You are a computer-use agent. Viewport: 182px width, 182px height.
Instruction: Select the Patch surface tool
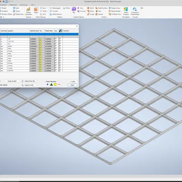coord(91,11)
